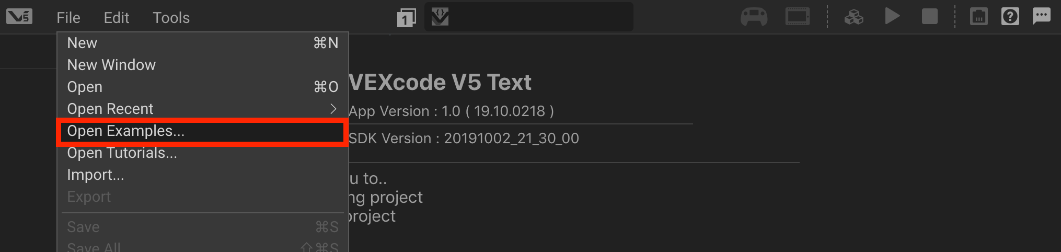
Task: Open the Edit menu
Action: point(116,18)
